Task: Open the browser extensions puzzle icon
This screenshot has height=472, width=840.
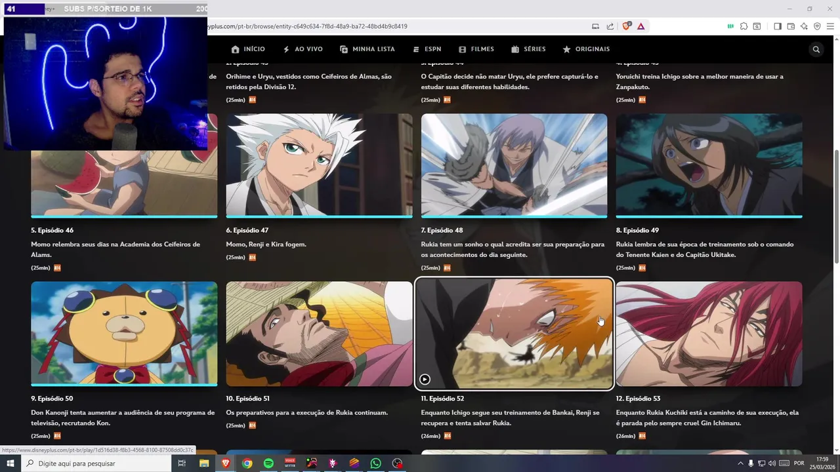Action: 744,26
